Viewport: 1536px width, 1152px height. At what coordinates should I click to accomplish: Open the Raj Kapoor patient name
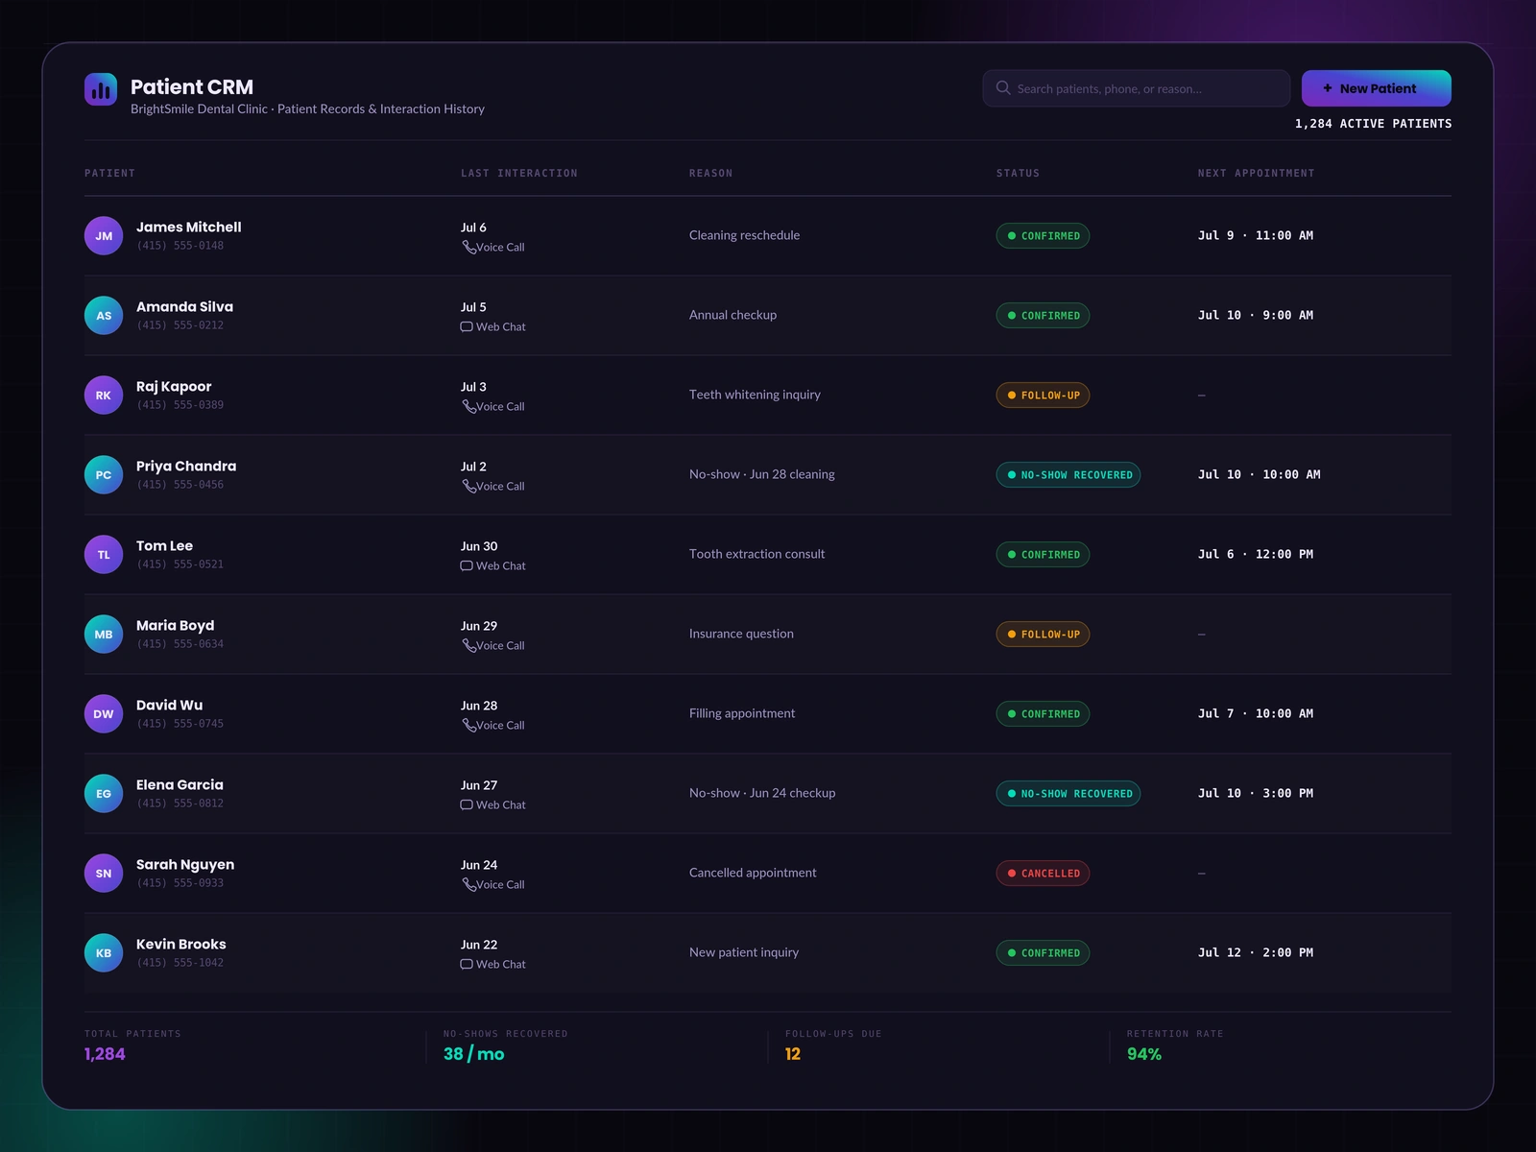(x=174, y=387)
